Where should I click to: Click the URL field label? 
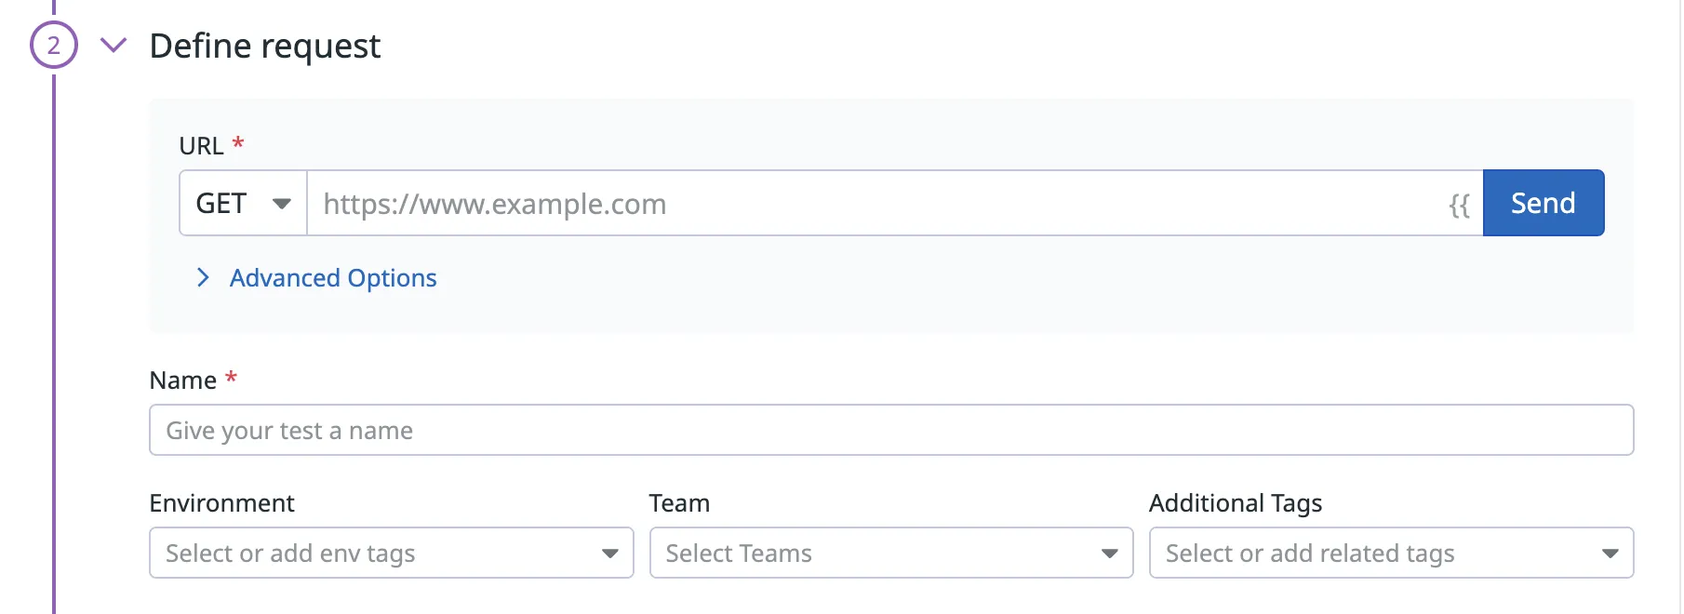201,146
